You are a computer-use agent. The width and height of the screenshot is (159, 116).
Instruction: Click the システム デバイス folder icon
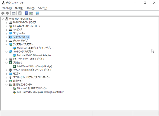pyautogui.click(x=10, y=37)
